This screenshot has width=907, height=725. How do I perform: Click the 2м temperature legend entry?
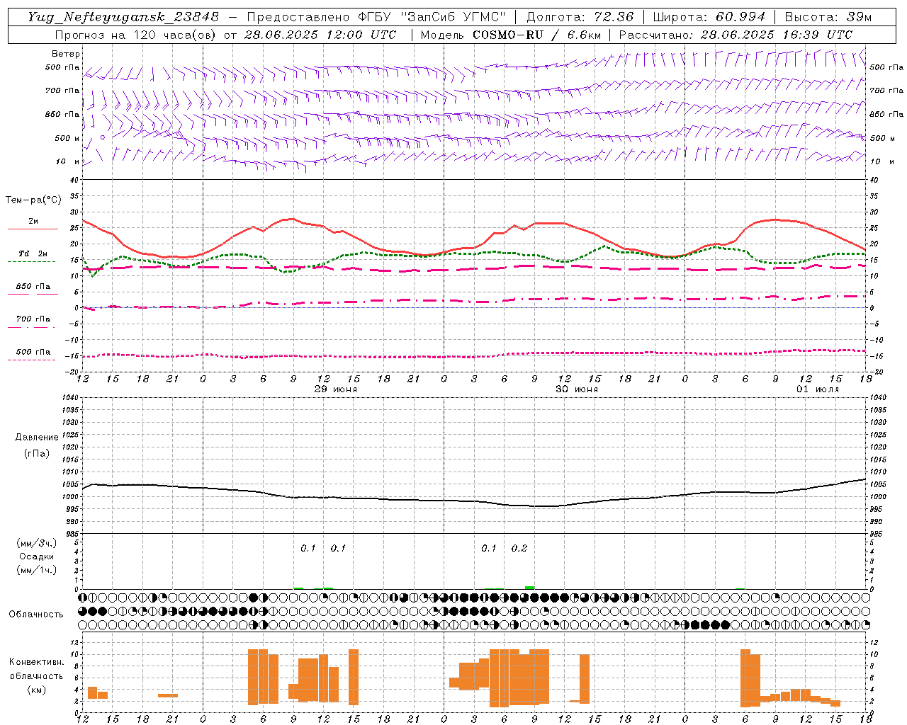[x=33, y=221]
